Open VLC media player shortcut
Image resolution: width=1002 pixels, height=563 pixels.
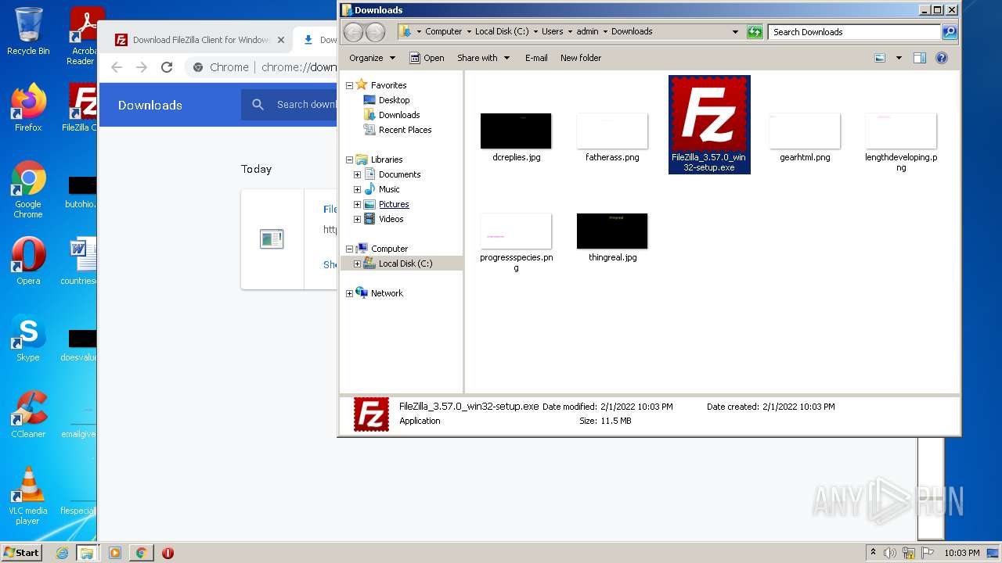[28, 496]
